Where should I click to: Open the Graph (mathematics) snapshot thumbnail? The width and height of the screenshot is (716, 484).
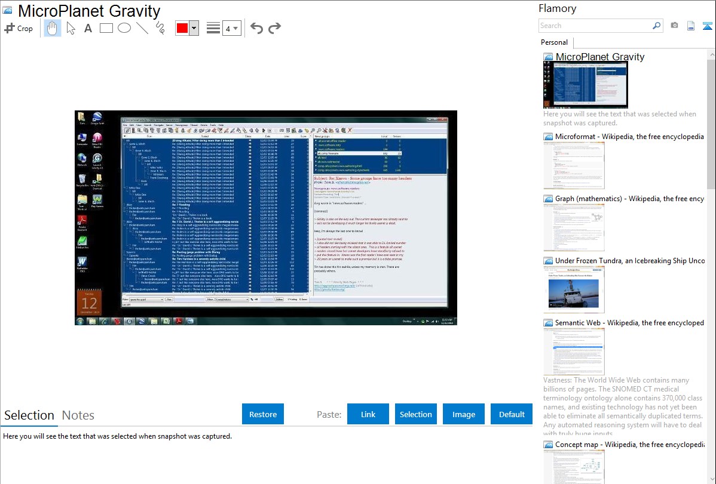[x=574, y=227]
